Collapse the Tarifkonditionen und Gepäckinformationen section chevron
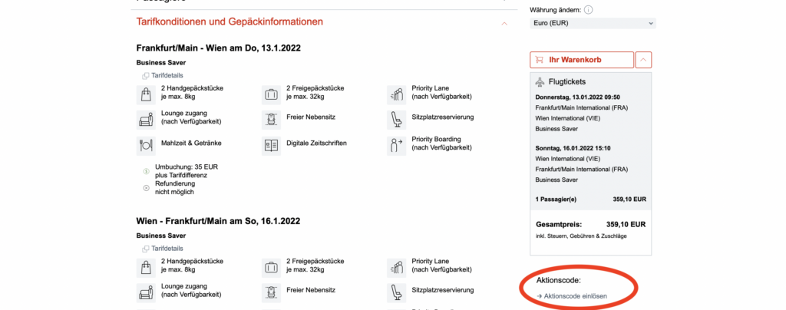 pos(504,23)
